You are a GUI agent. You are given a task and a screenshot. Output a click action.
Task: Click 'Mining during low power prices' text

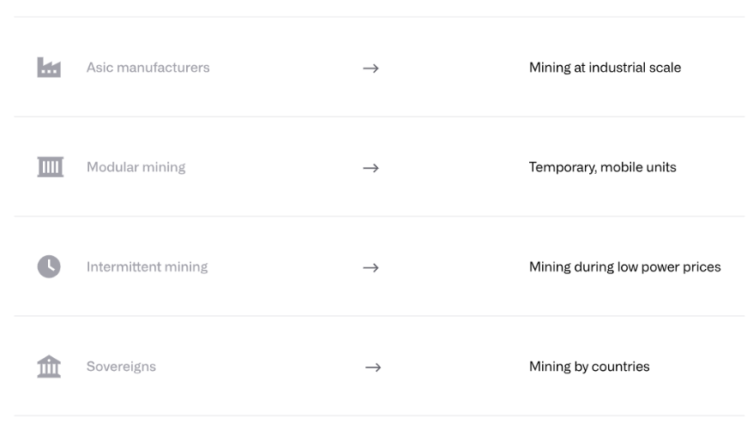(x=624, y=266)
